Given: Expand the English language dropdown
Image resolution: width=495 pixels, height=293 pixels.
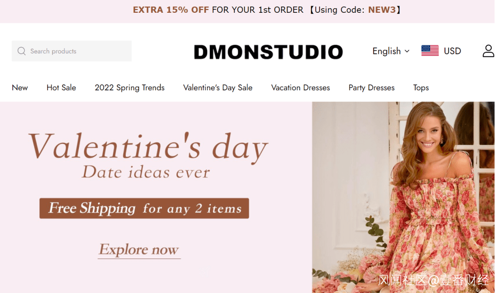Looking at the screenshot, I should (391, 51).
